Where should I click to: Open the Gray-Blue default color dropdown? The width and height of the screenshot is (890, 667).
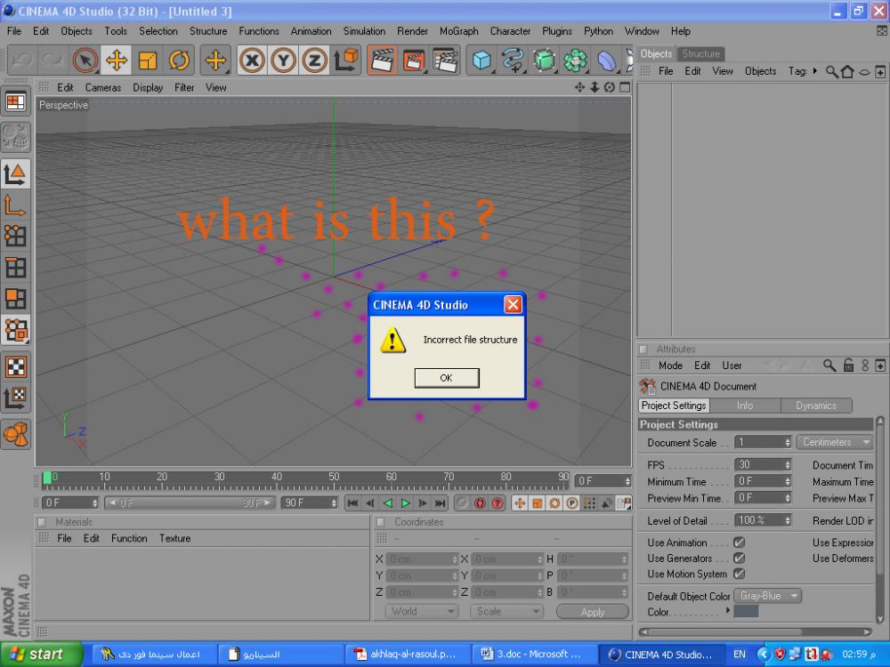coord(769,596)
